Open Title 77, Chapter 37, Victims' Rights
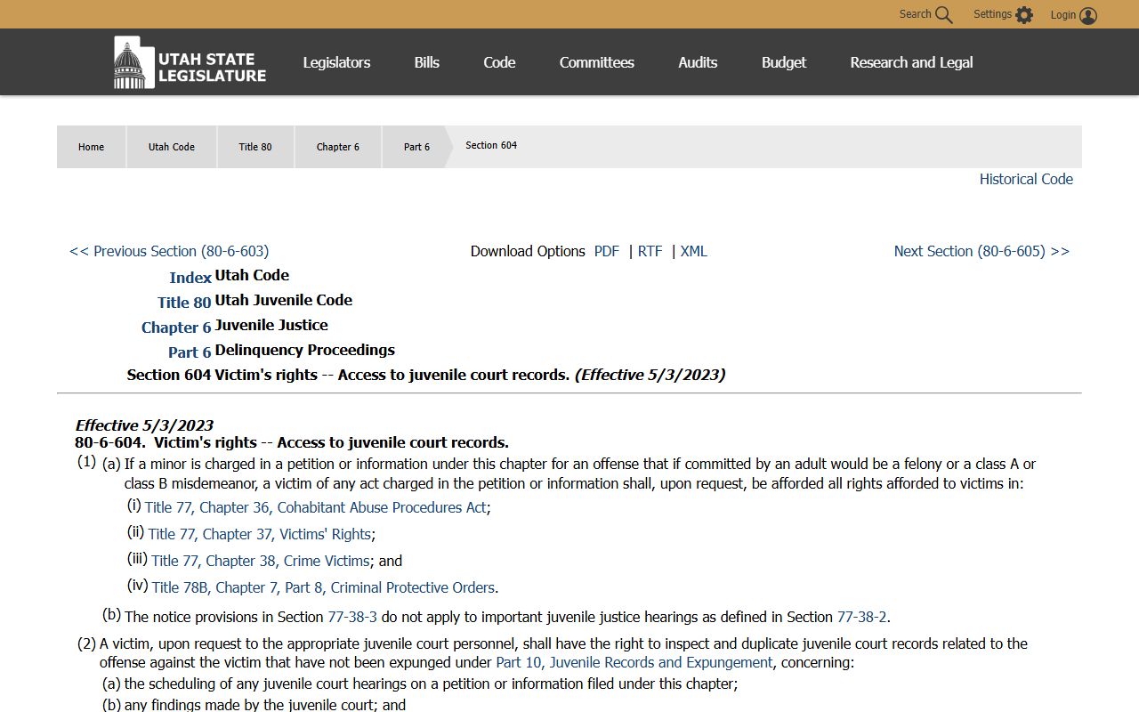This screenshot has width=1139, height=712. 260,534
